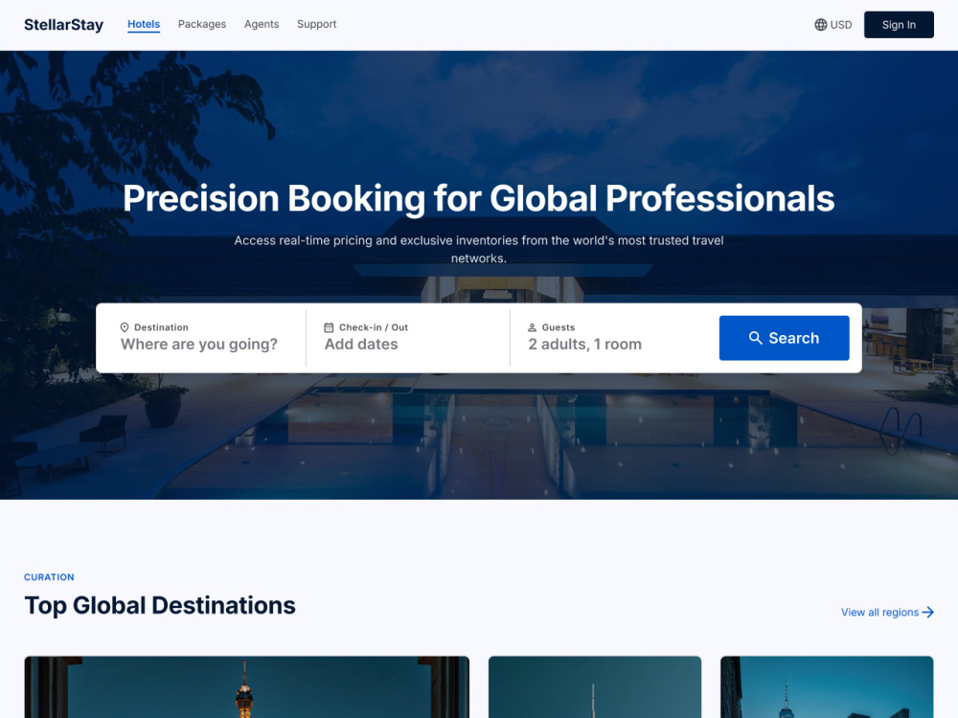Click the magnifier icon in Search button

click(756, 338)
